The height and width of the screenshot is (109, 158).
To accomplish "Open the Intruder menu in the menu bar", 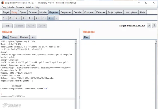I will tap(11, 7).
